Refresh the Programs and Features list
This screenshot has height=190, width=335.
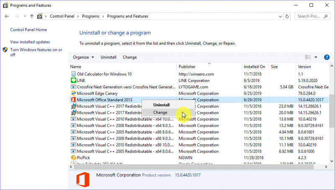pos(287,16)
